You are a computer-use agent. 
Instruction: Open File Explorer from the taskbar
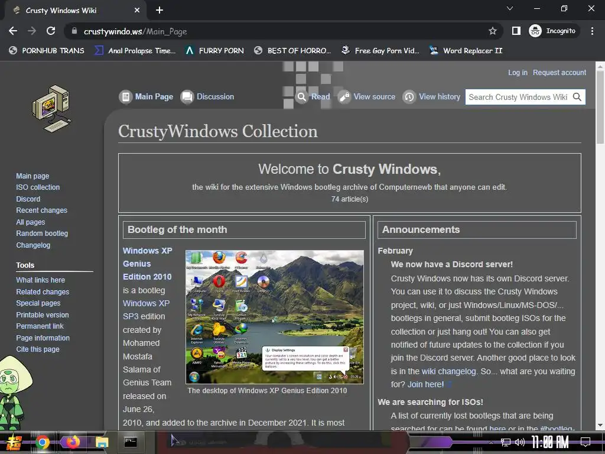(x=102, y=442)
